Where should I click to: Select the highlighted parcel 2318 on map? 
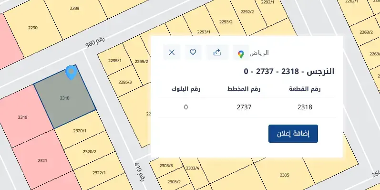pos(65,98)
